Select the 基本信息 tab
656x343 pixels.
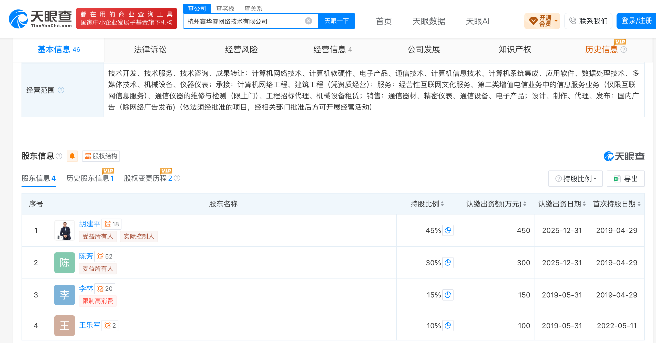[59, 50]
